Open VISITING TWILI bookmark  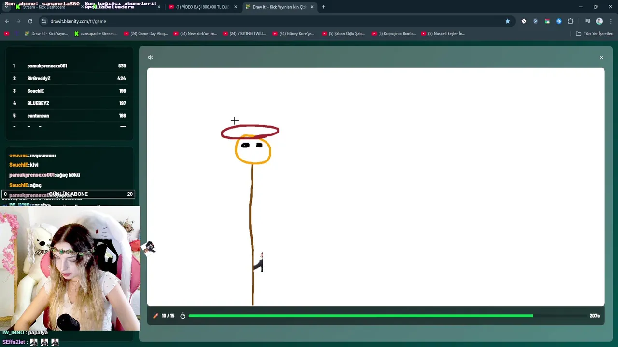(x=244, y=34)
